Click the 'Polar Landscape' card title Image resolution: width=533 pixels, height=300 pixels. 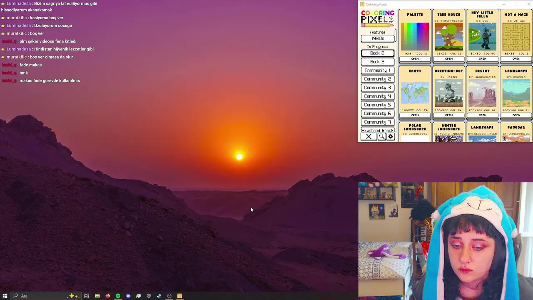(415, 127)
